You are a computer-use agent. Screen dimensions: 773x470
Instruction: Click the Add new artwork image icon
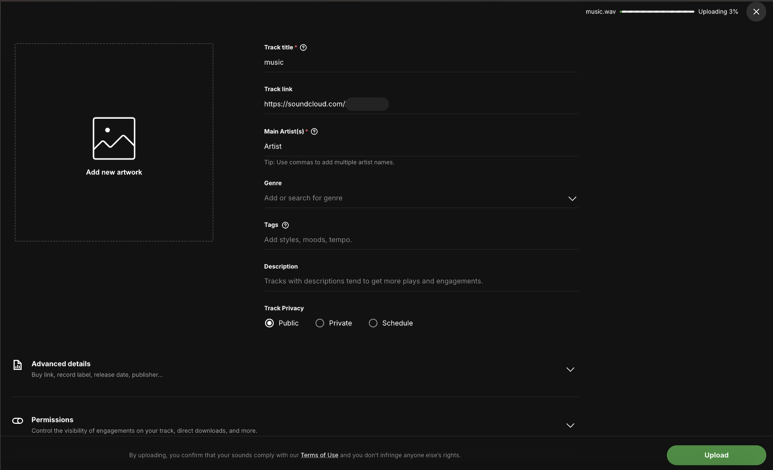click(114, 138)
